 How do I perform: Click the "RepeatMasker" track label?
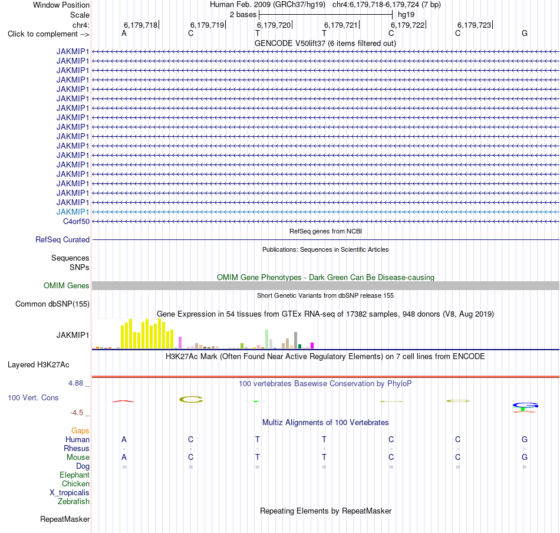click(65, 519)
